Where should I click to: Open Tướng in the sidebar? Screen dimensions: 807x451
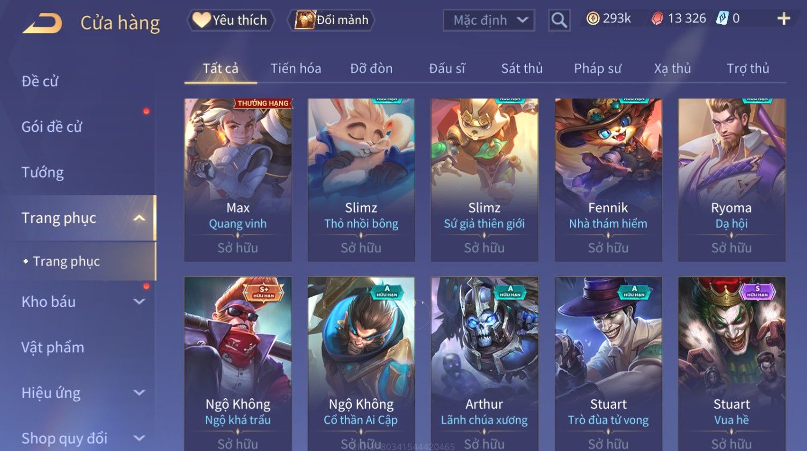43,172
